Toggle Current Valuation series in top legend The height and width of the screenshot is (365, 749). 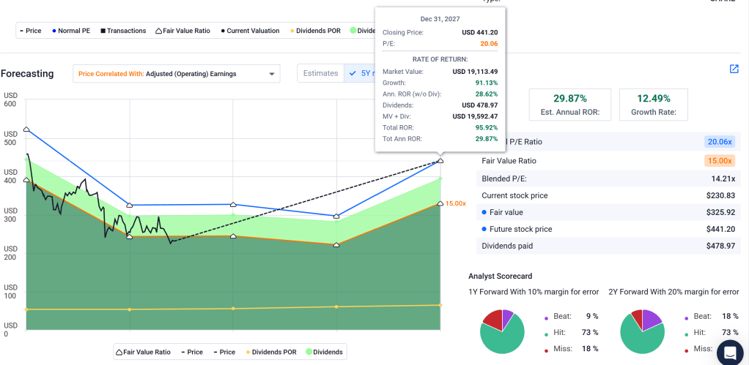[223, 31]
